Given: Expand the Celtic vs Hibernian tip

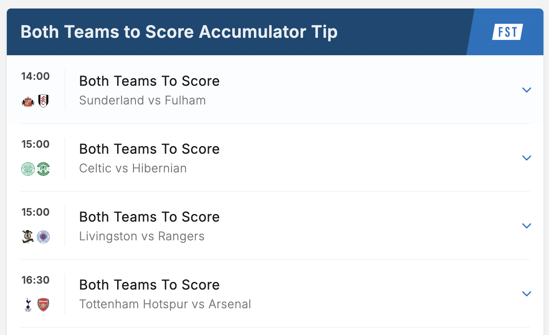Looking at the screenshot, I should tap(526, 158).
